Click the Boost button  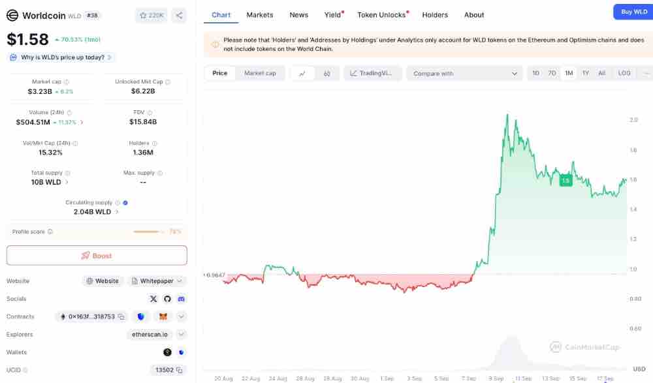(x=97, y=255)
